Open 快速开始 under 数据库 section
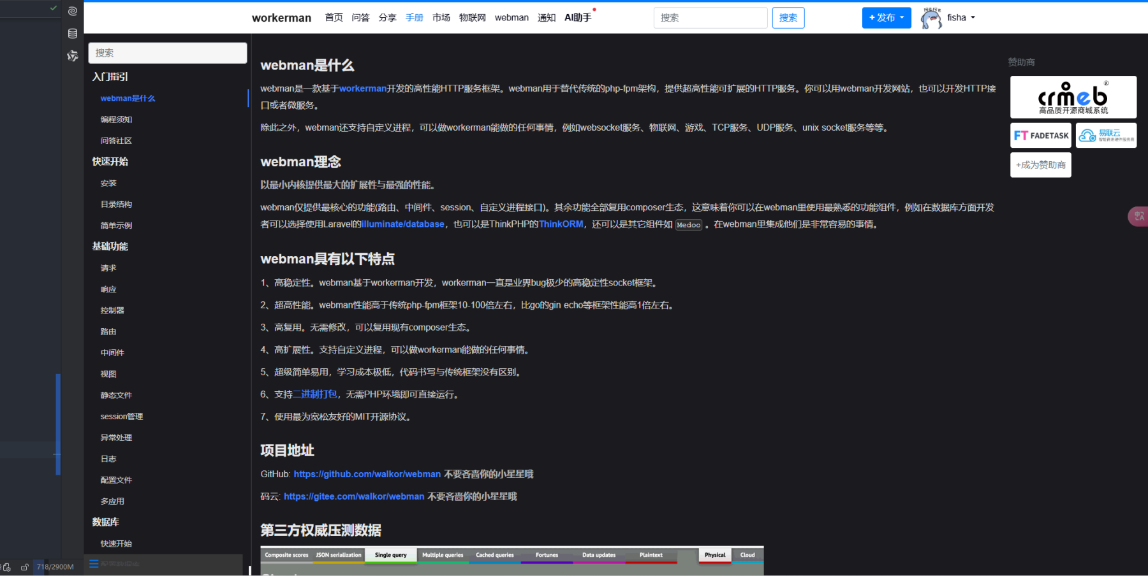 [116, 544]
